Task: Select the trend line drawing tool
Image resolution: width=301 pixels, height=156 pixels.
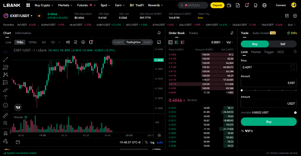Action: tap(6, 60)
